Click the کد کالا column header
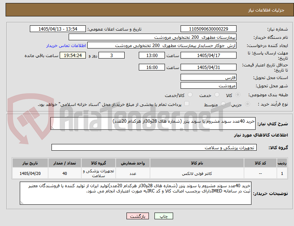The height and width of the screenshot is (226, 294). tap(260, 163)
